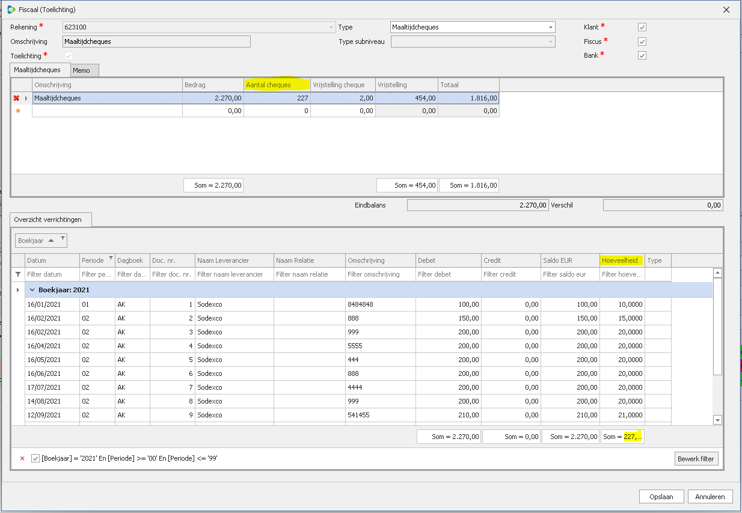Click the Opslaan button
Screen dimensions: 742x513
point(661,497)
